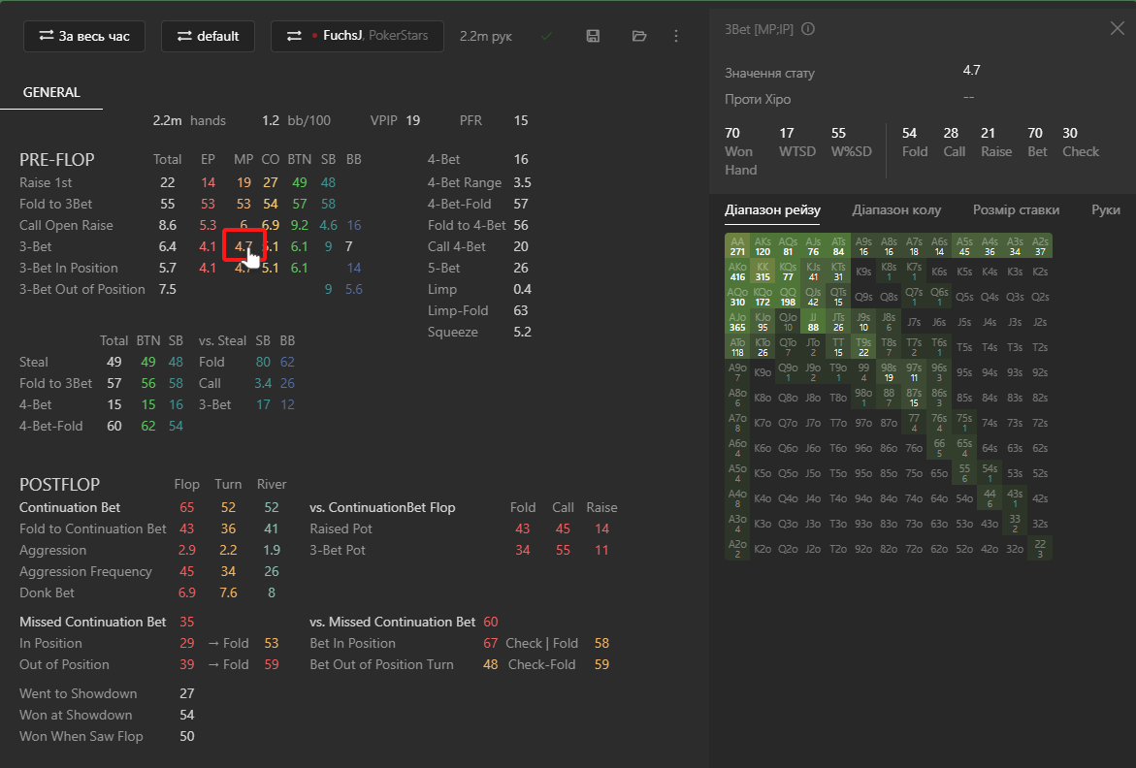
Task: Click the save report floppy disk icon
Action: coord(593,36)
